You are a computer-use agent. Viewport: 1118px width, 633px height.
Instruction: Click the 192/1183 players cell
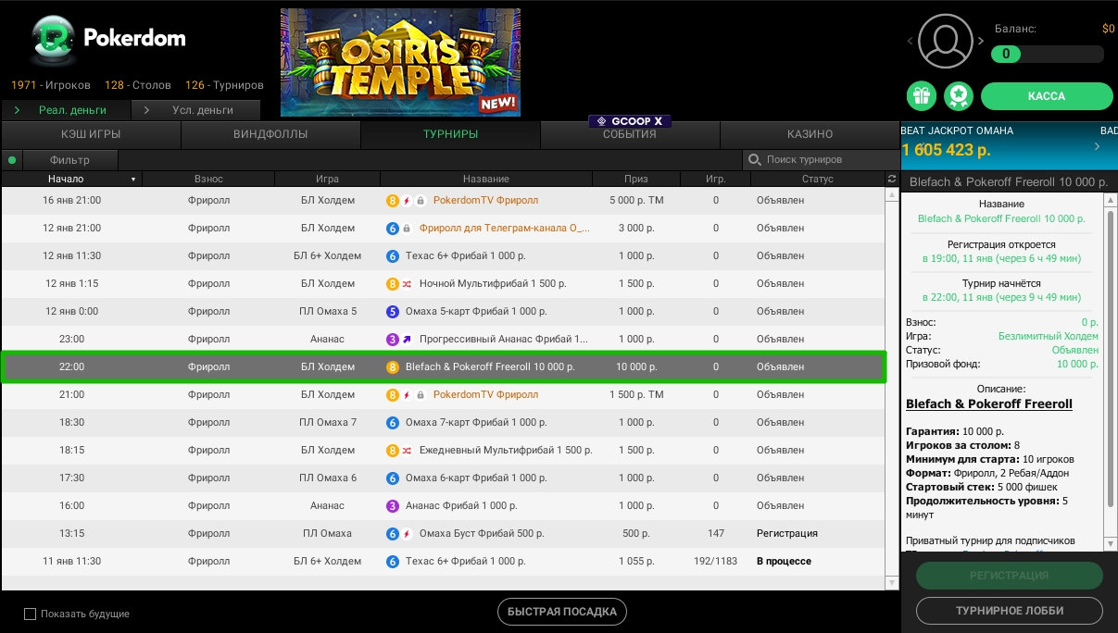pyautogui.click(x=715, y=561)
